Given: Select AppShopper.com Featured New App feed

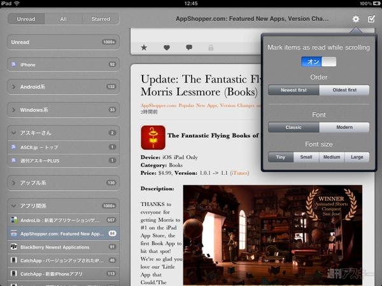Looking at the screenshot, I should (63, 233).
